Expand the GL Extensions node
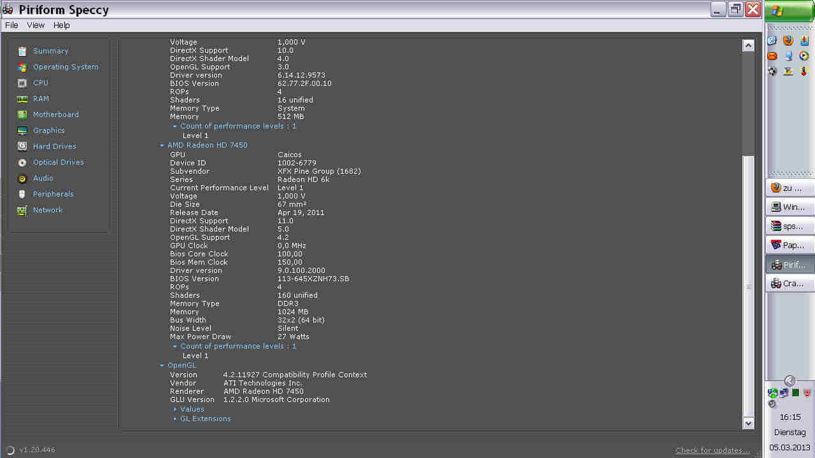 click(175, 419)
